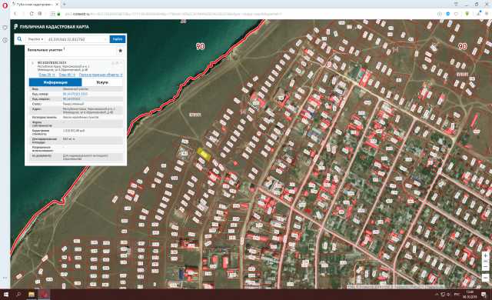
Task: Open File Explorer from the taskbar
Action: point(32,295)
